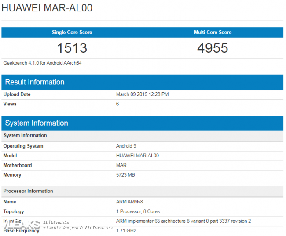Click the slashleaks watermark logo
Viewport: 286px width, 236px height.
22,225
